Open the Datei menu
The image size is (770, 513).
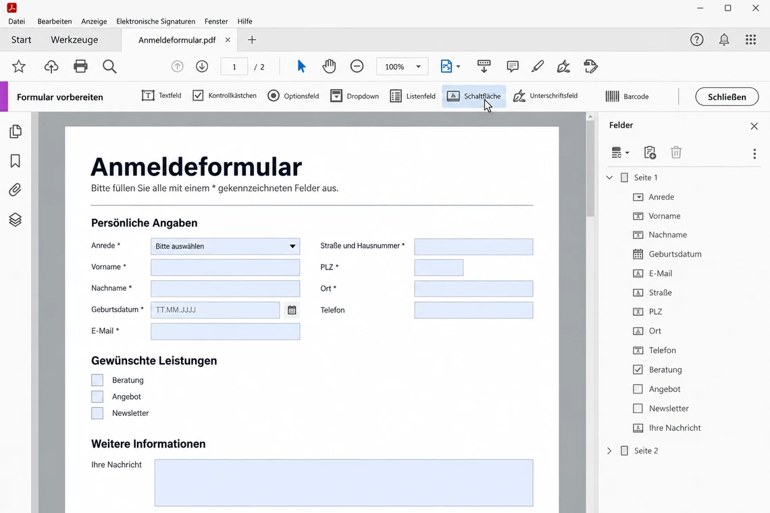click(x=17, y=21)
